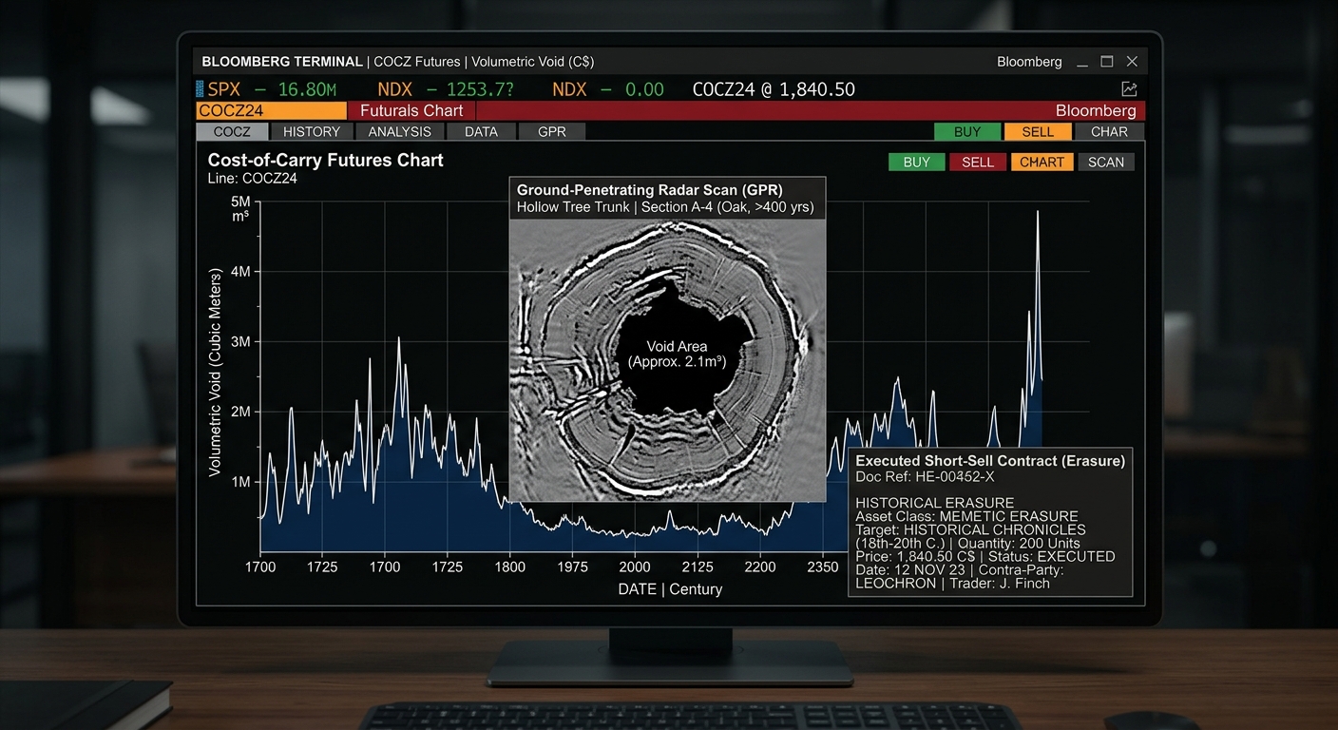The width and height of the screenshot is (1338, 730).
Task: Click the Cost-of-Carry Futures Chart heading
Action: [x=326, y=160]
